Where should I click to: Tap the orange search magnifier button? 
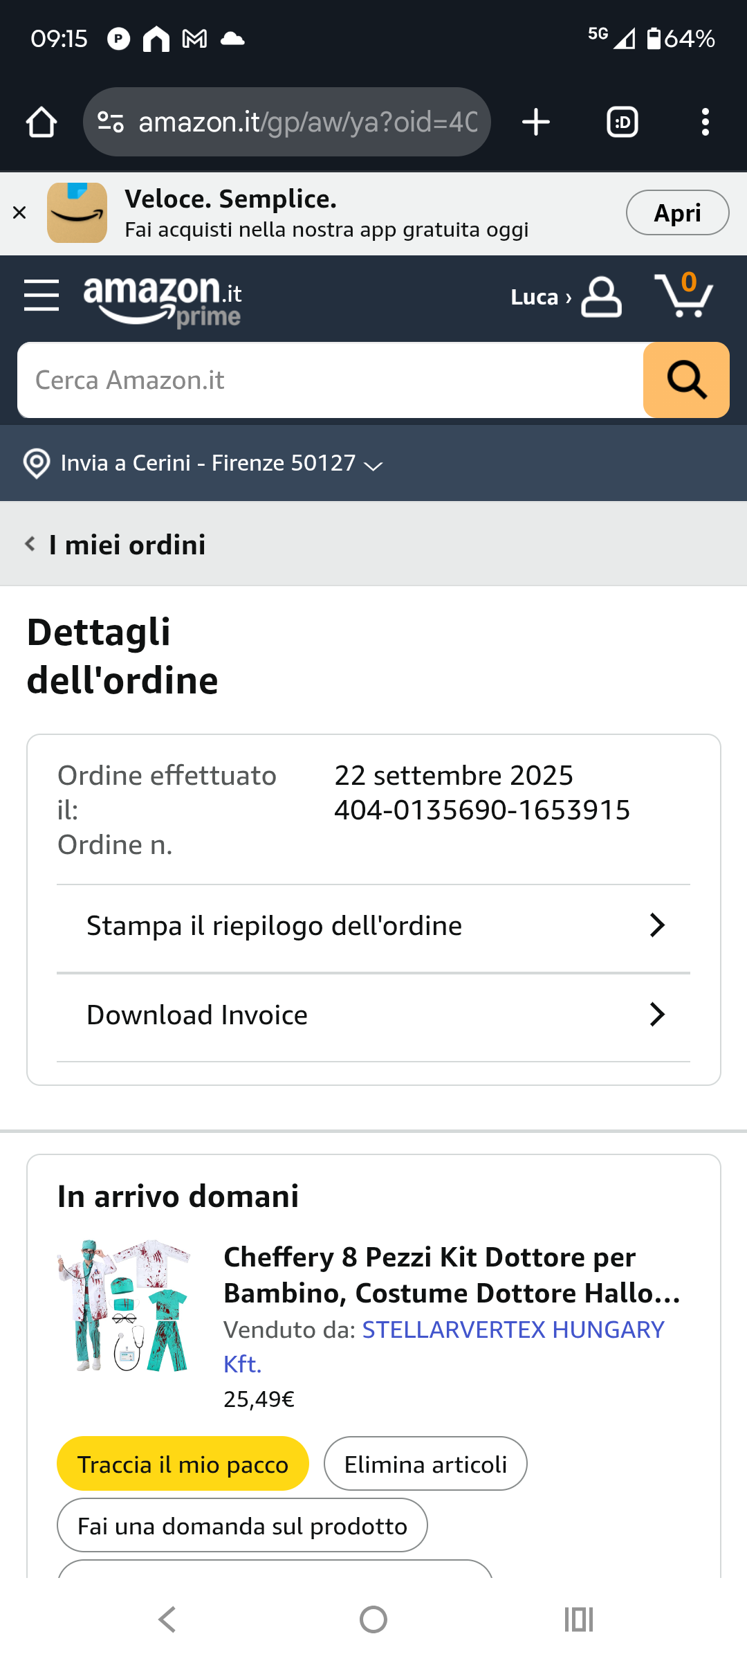coord(686,380)
